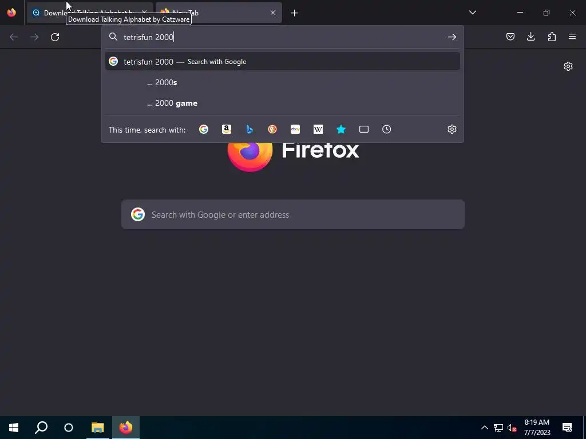Select tetrisfun 2000 Search with Google suggestion
Viewport: 586px width, 439px height.
click(x=283, y=62)
